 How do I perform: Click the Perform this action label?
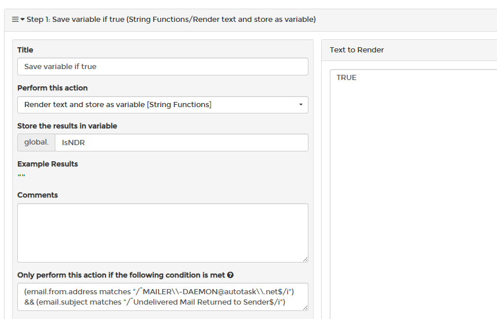click(52, 88)
